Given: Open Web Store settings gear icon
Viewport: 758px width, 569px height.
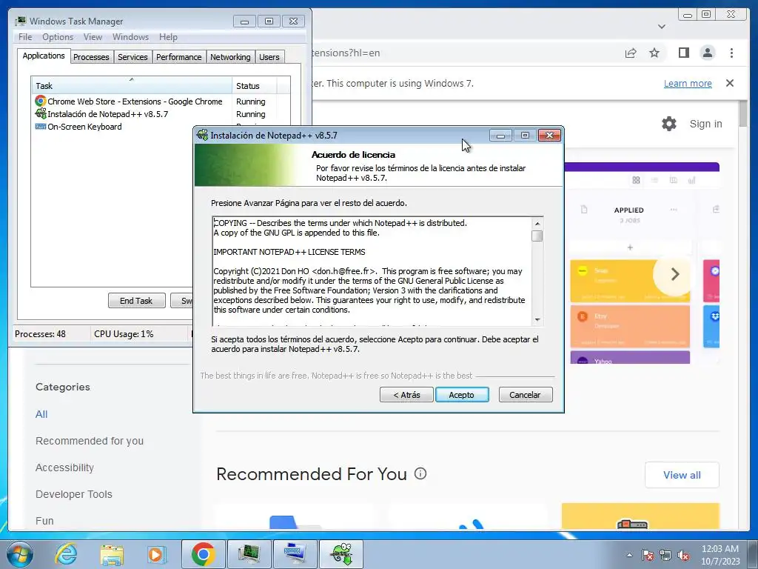Looking at the screenshot, I should pos(669,124).
